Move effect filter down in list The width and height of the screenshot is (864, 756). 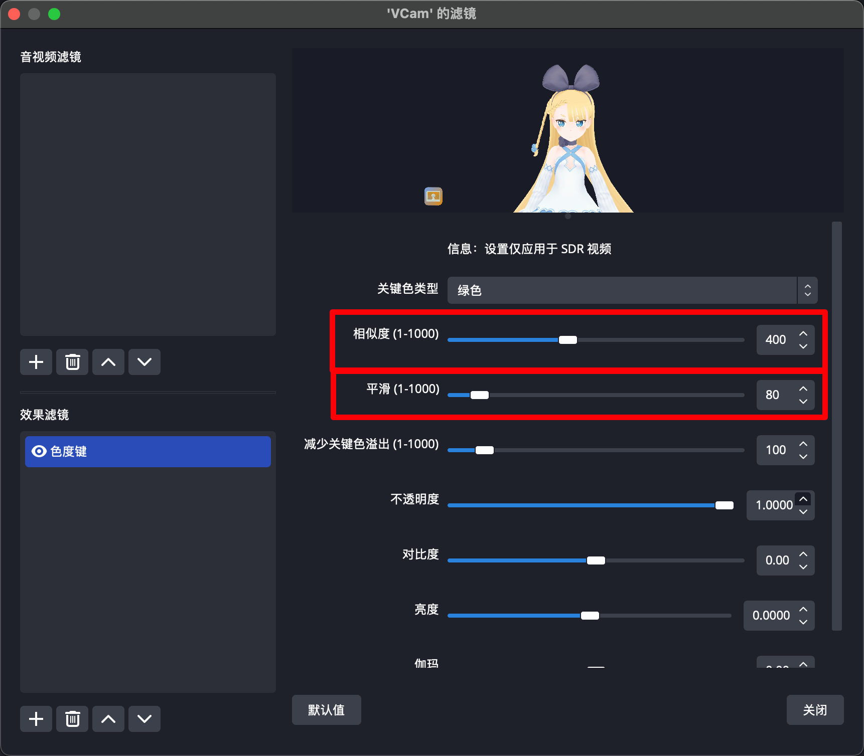(145, 719)
